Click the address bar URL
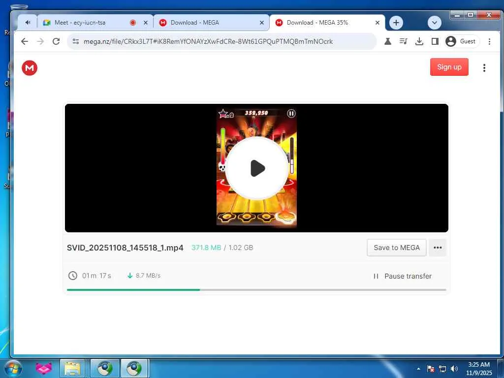 click(x=208, y=41)
